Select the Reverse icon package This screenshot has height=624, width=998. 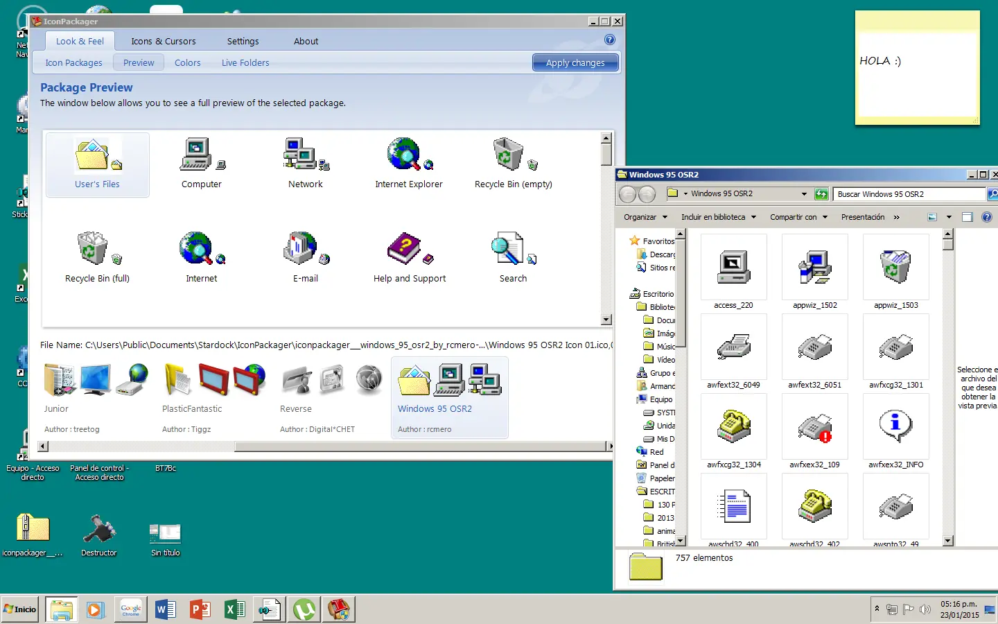(x=333, y=397)
